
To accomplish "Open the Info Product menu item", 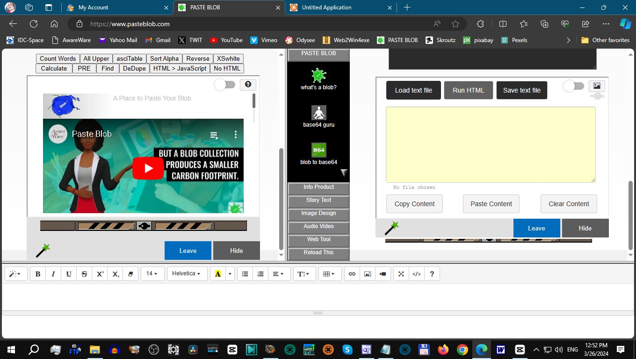I will click(x=318, y=188).
